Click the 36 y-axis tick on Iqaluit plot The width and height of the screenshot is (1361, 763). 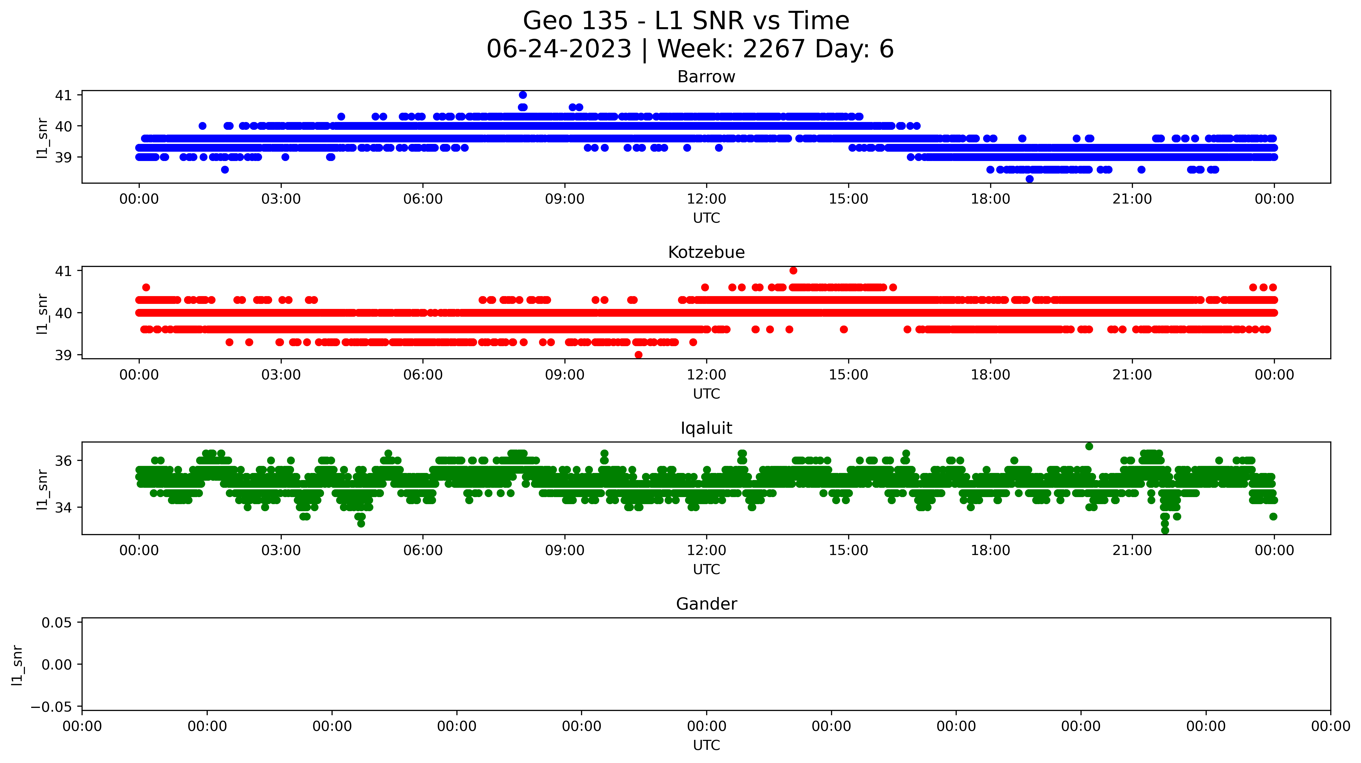63,461
